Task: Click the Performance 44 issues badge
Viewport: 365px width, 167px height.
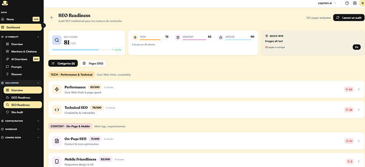Action: (349, 90)
